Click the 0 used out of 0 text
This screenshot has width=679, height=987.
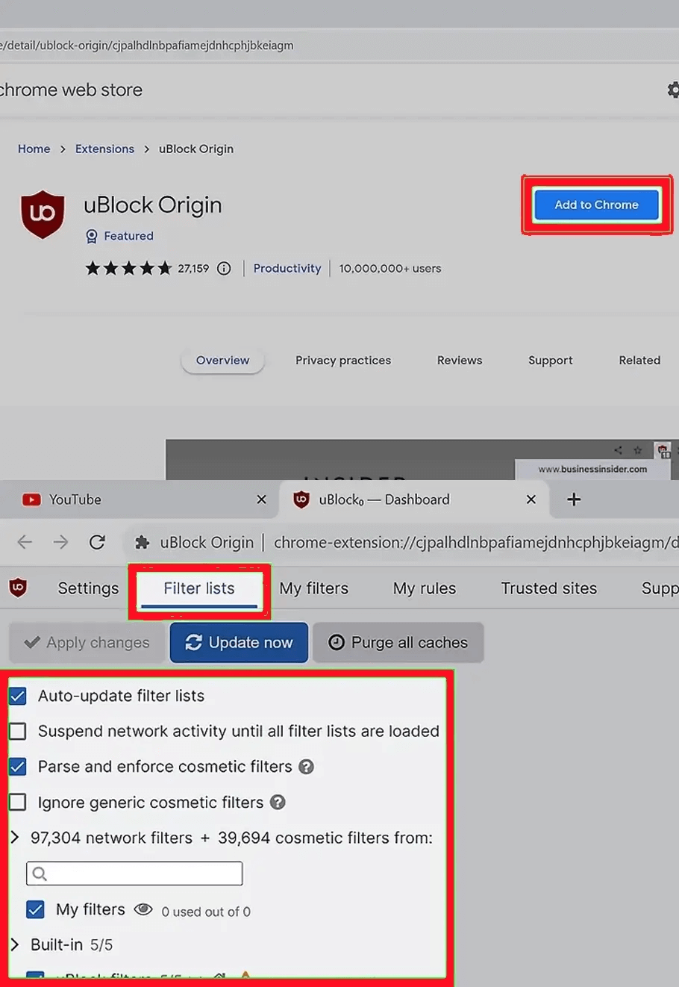(x=206, y=912)
